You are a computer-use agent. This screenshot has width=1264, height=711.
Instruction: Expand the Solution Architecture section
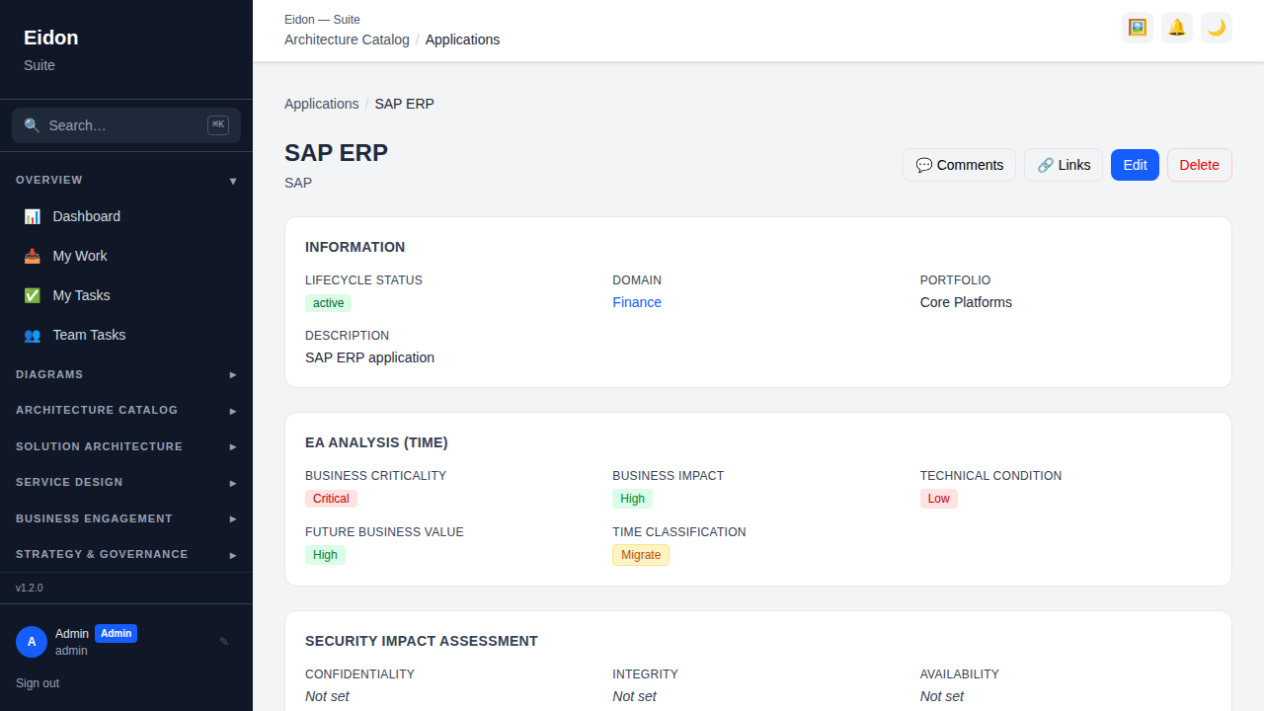[126, 446]
